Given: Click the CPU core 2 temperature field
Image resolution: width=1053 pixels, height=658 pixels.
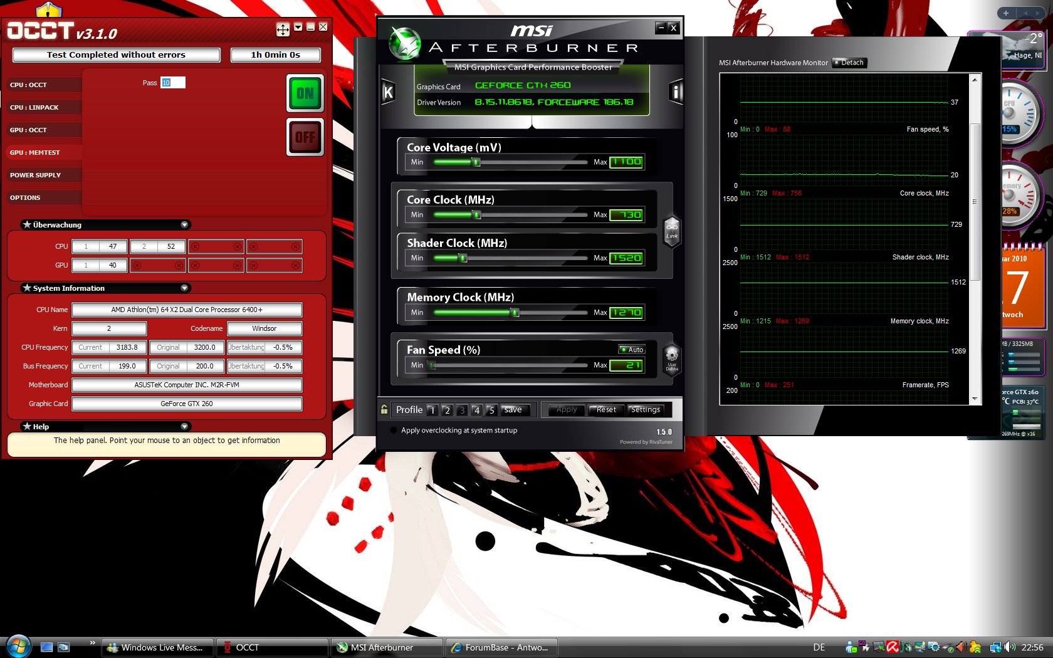Looking at the screenshot, I should 158,246.
